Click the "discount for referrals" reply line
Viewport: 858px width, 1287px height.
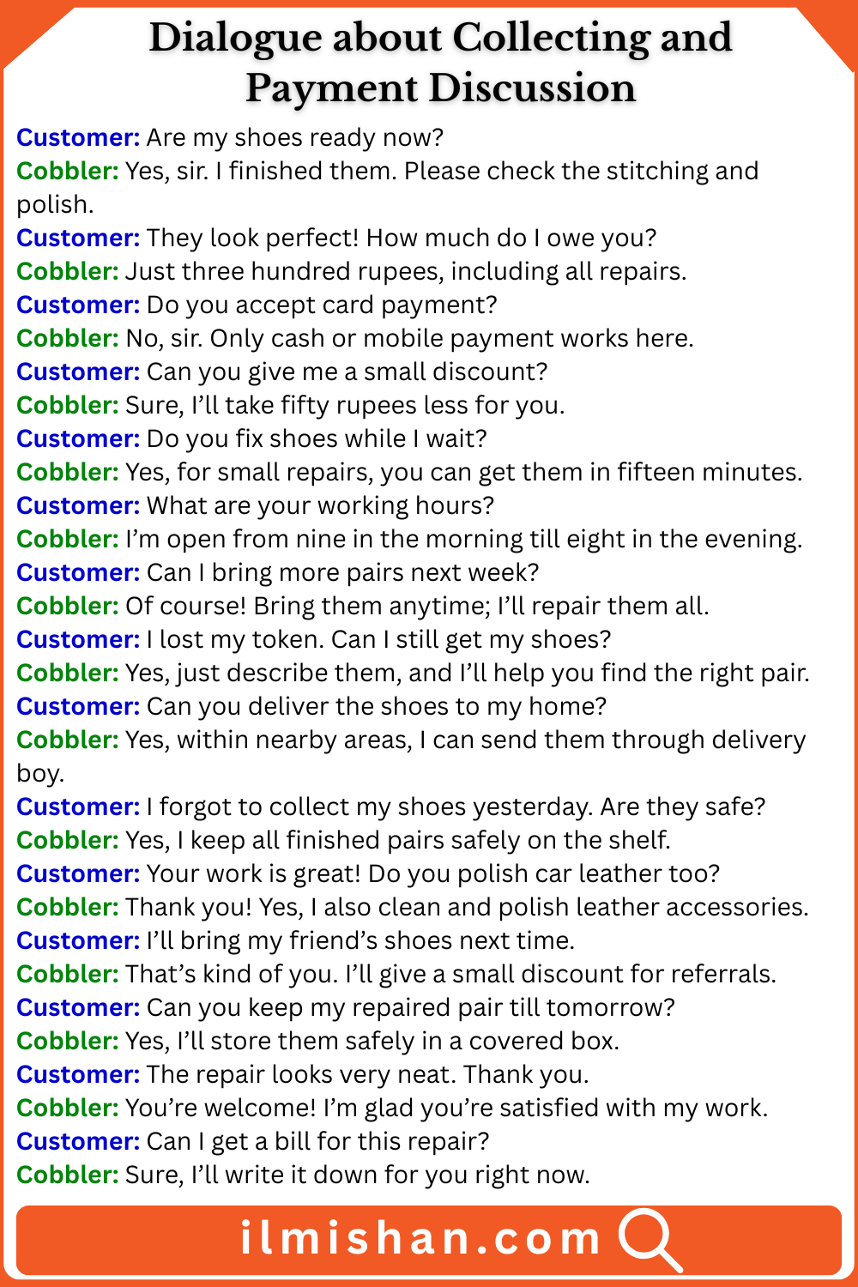[x=450, y=974]
